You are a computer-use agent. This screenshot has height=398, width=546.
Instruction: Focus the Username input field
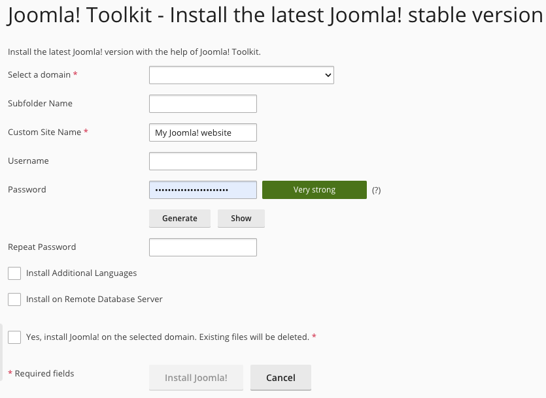(x=203, y=161)
